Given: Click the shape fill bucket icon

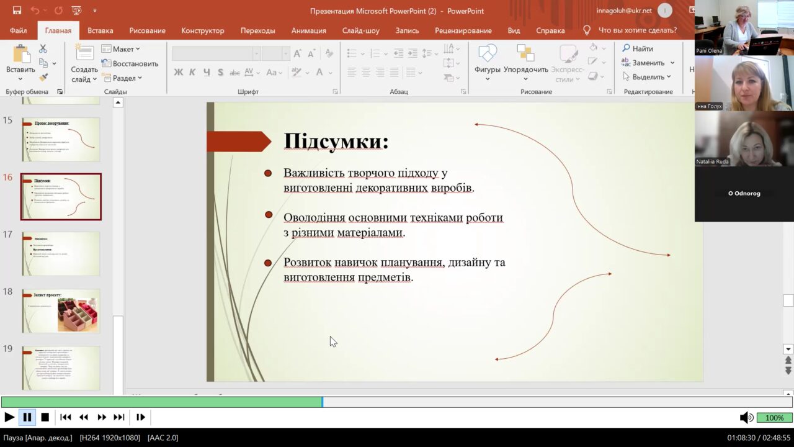Looking at the screenshot, I should 593,48.
